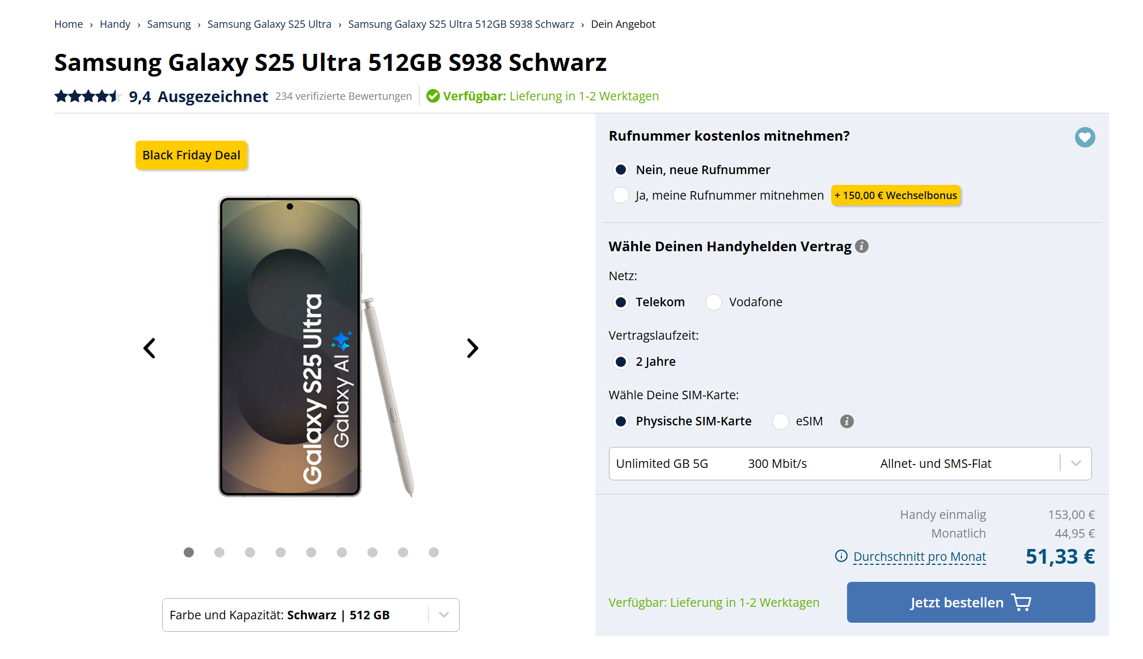The width and height of the screenshot is (1143, 659).
Task: Click the star rating icons
Action: [x=88, y=96]
